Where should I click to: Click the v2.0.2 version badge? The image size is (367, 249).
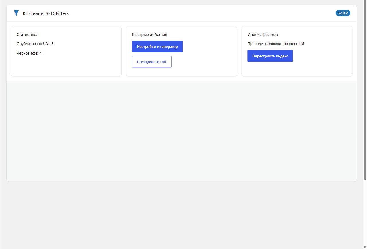pyautogui.click(x=343, y=13)
